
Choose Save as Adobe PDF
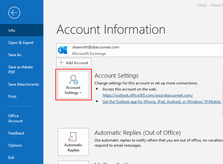[22, 70]
